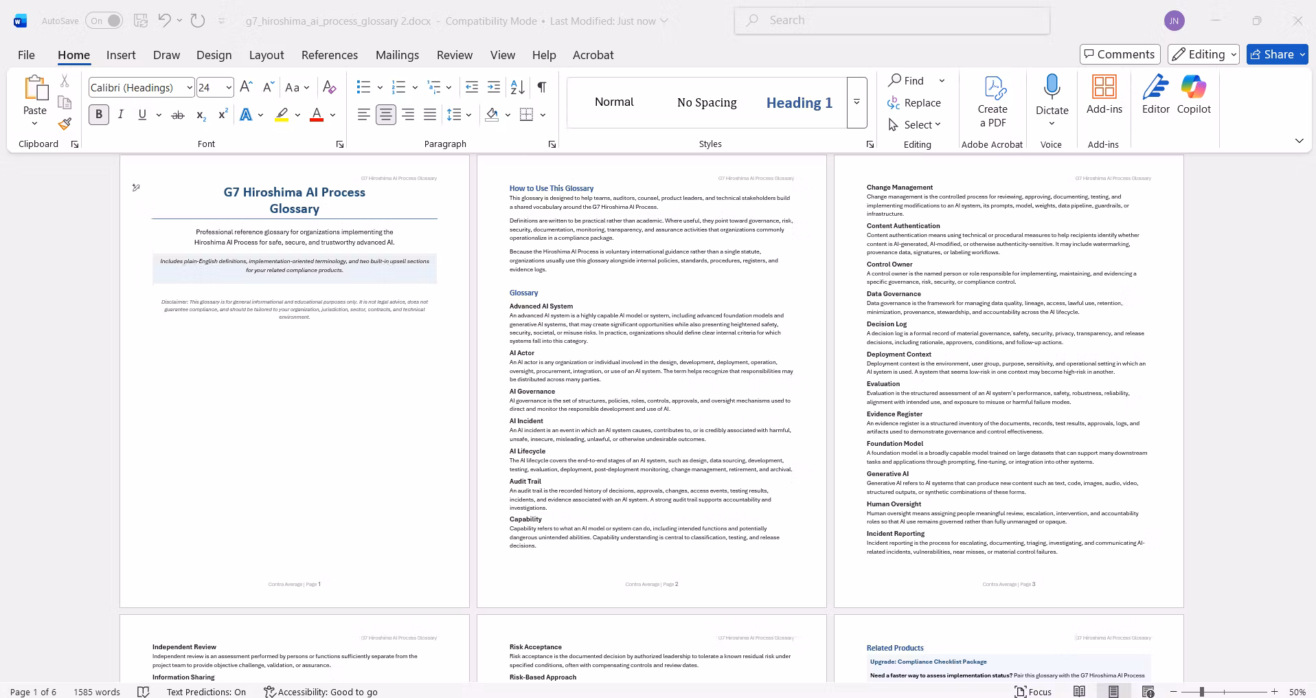1316x698 pixels.
Task: Open the Editing mode dropdown
Action: 1205,54
